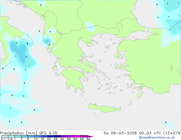Click the '0.1' legend scale label
The image size is (181, 140).
point(3,139)
